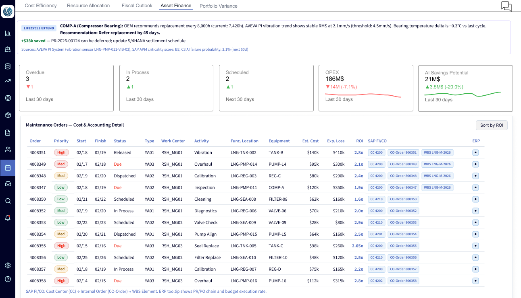This screenshot has width=521, height=298.
Task: Click the settings gear in sidebar
Action: click(x=8, y=265)
